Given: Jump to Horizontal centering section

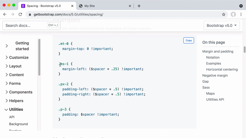Looking at the screenshot, I should tap(222, 69).
